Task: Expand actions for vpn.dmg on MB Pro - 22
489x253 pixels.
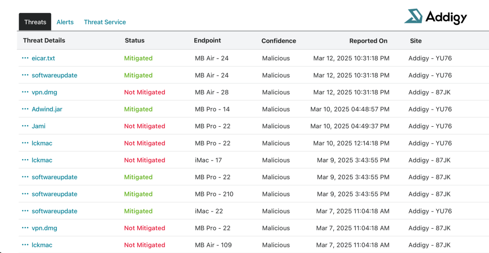Action: [25, 228]
